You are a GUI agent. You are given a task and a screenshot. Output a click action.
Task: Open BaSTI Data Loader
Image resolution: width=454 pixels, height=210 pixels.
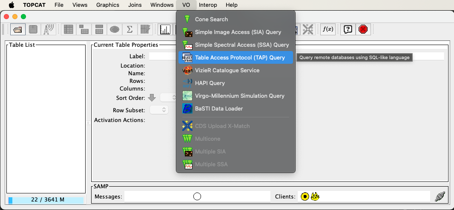click(x=236, y=108)
